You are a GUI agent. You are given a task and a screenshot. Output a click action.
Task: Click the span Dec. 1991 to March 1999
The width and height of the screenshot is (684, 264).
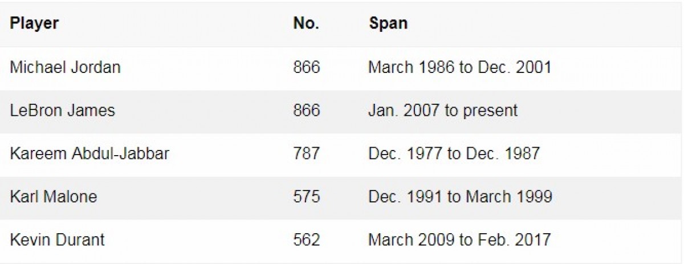click(x=460, y=197)
